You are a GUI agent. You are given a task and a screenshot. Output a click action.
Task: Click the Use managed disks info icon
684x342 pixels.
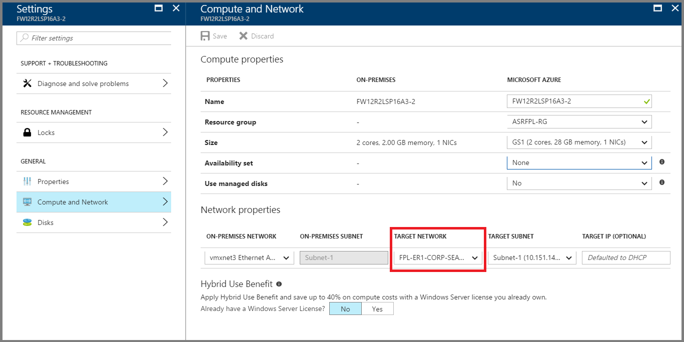tap(661, 182)
